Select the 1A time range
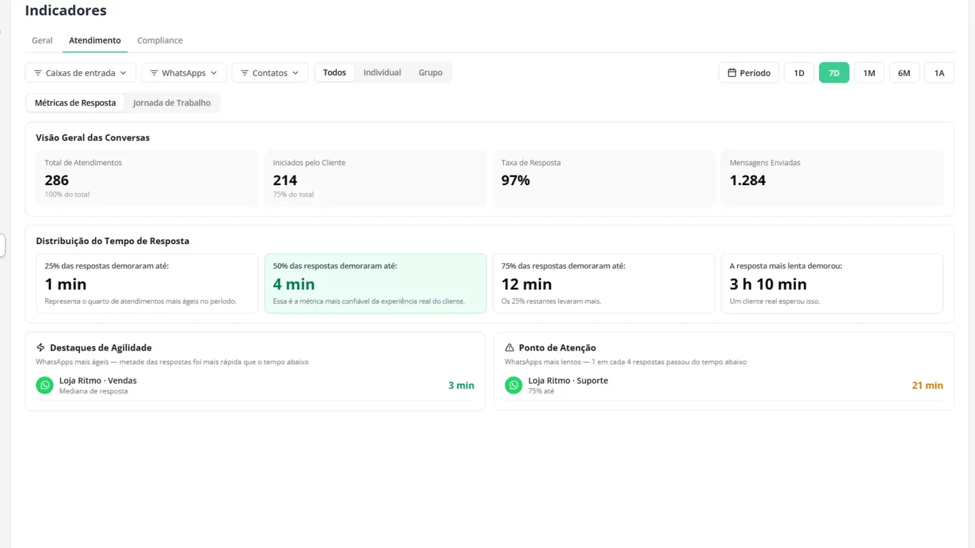 939,72
